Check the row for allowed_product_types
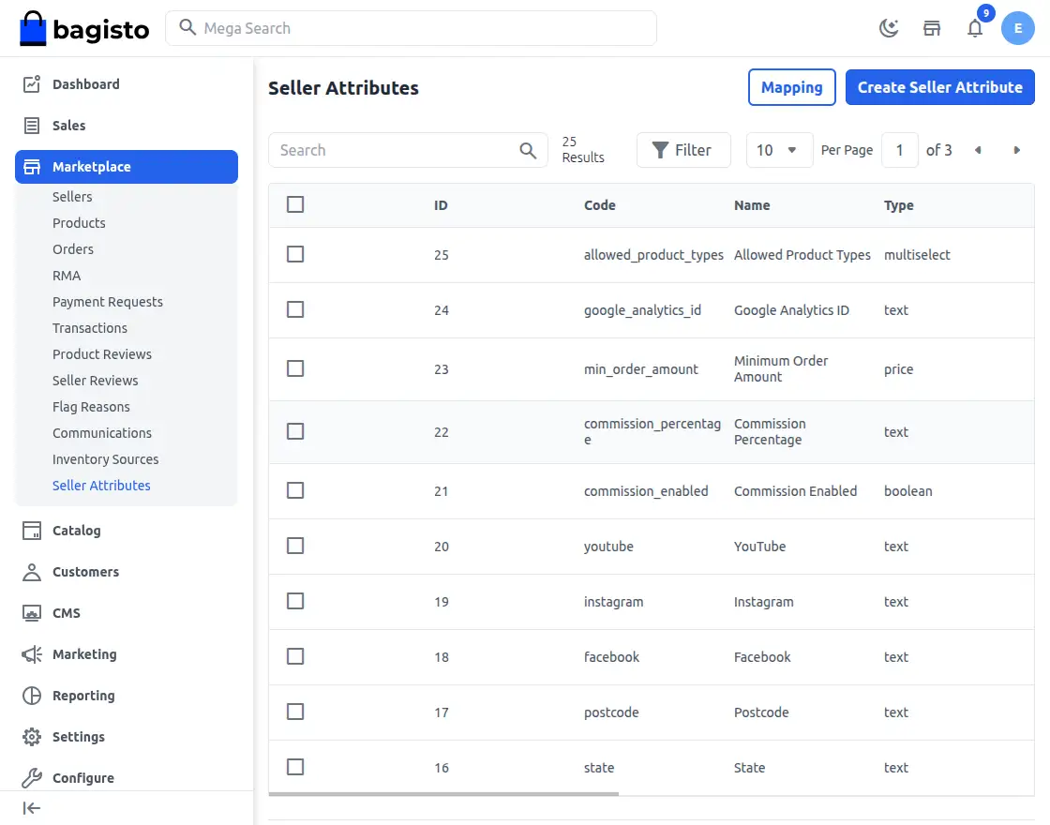Viewport: 1050px width, 825px height. click(x=295, y=253)
